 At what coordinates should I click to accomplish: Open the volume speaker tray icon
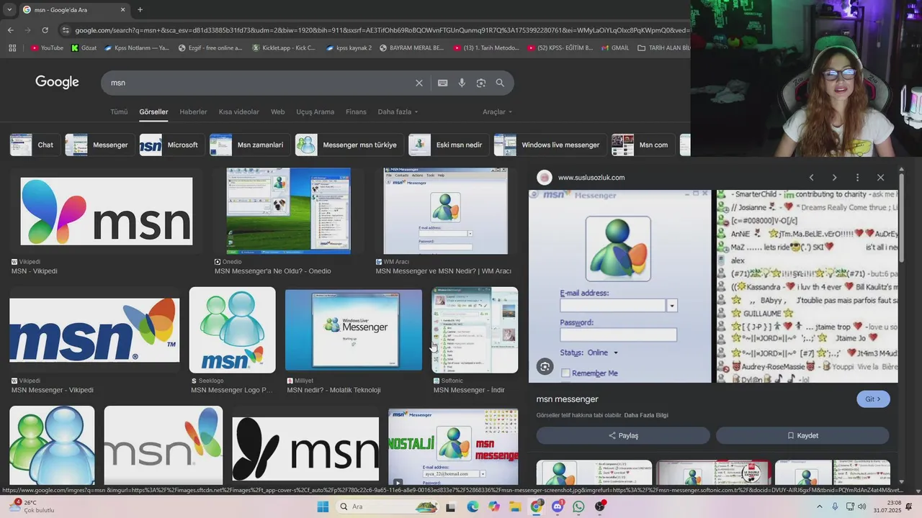(x=864, y=506)
